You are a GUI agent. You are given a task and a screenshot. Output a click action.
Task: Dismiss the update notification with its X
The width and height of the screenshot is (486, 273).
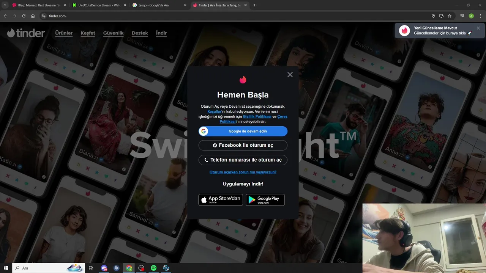coord(478,28)
